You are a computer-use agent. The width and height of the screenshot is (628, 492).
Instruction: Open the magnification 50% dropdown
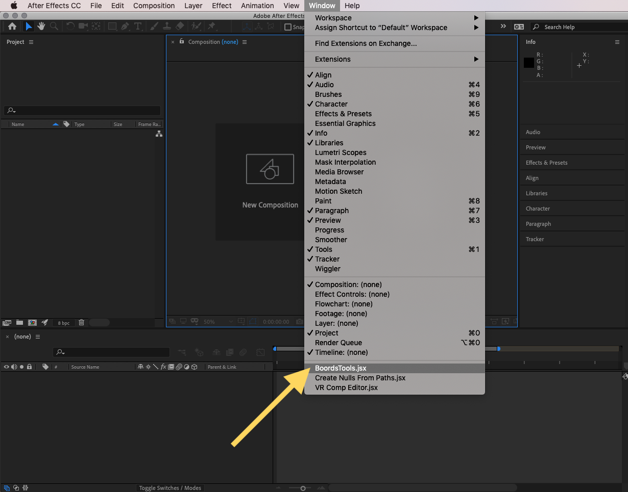pos(219,322)
